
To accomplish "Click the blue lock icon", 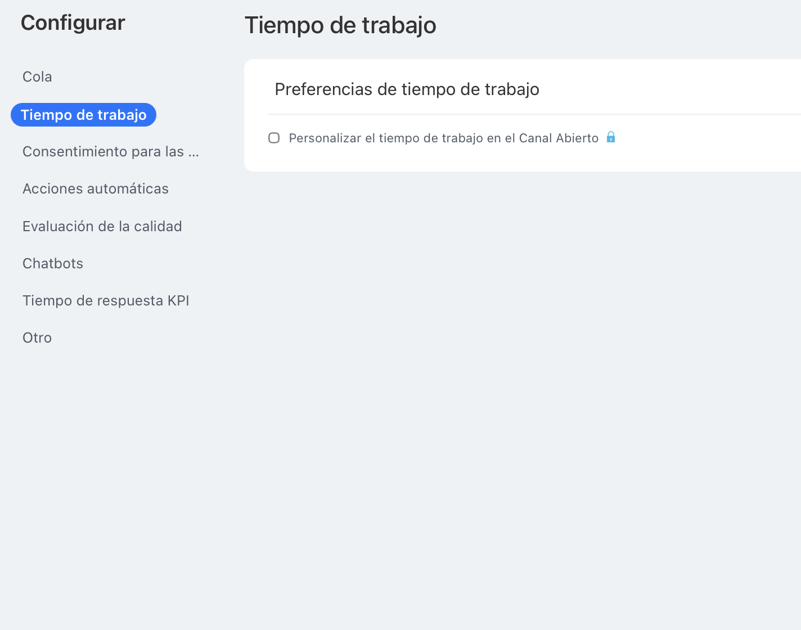I will click(611, 137).
